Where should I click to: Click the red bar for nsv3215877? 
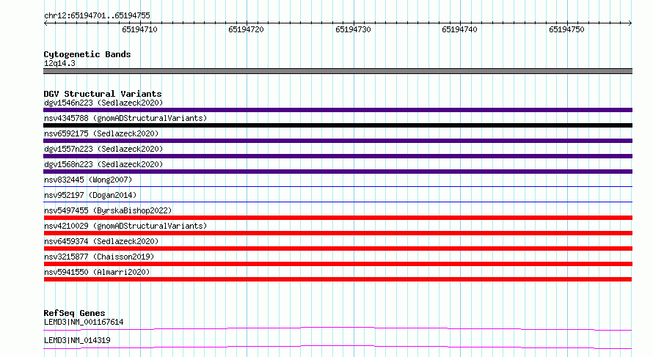click(x=338, y=264)
